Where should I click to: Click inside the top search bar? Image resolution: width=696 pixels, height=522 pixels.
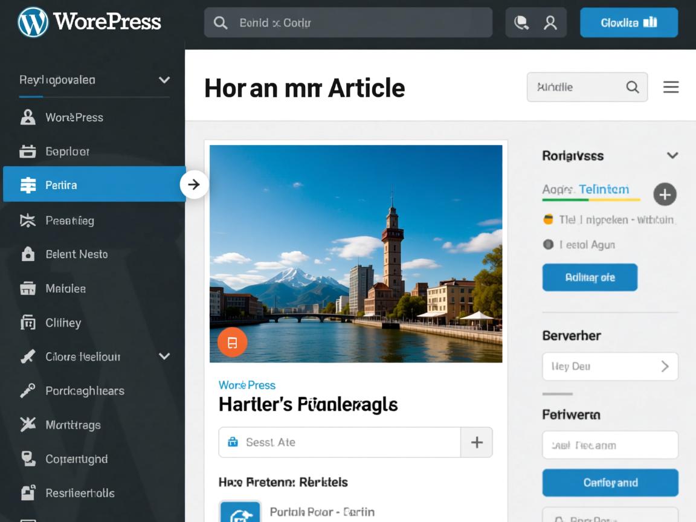(348, 22)
